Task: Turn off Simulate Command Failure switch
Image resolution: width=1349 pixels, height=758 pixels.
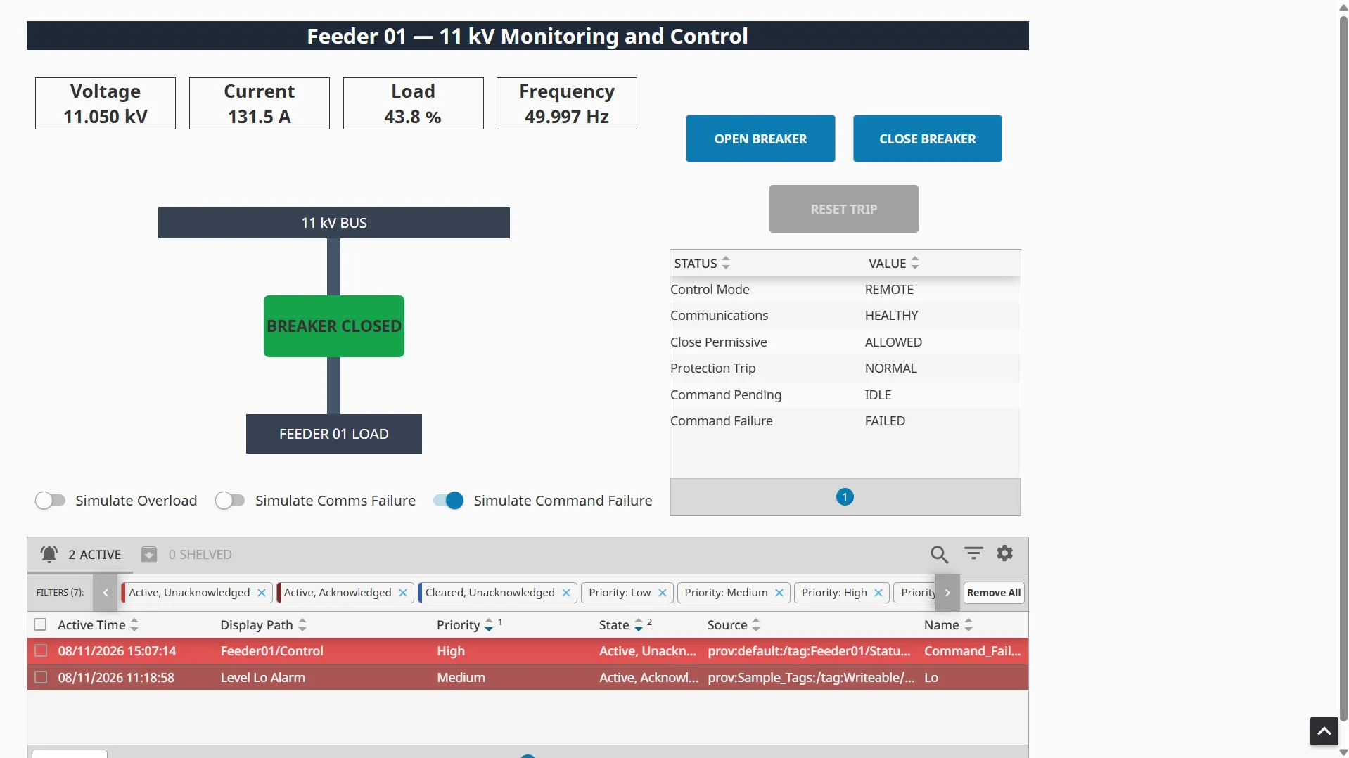Action: point(449,501)
